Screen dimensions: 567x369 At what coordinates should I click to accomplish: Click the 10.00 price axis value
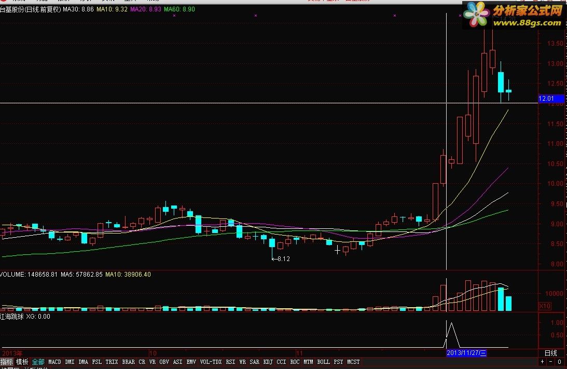[x=555, y=184]
